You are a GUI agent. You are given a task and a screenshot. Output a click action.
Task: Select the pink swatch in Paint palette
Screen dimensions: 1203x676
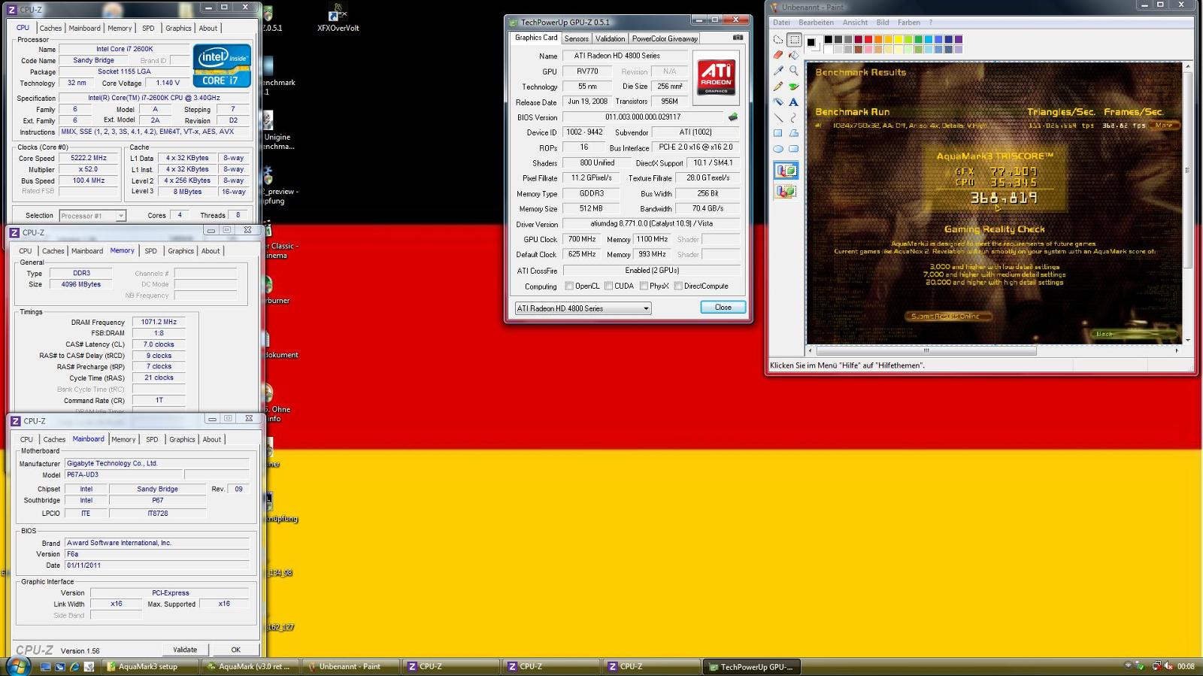(x=868, y=49)
